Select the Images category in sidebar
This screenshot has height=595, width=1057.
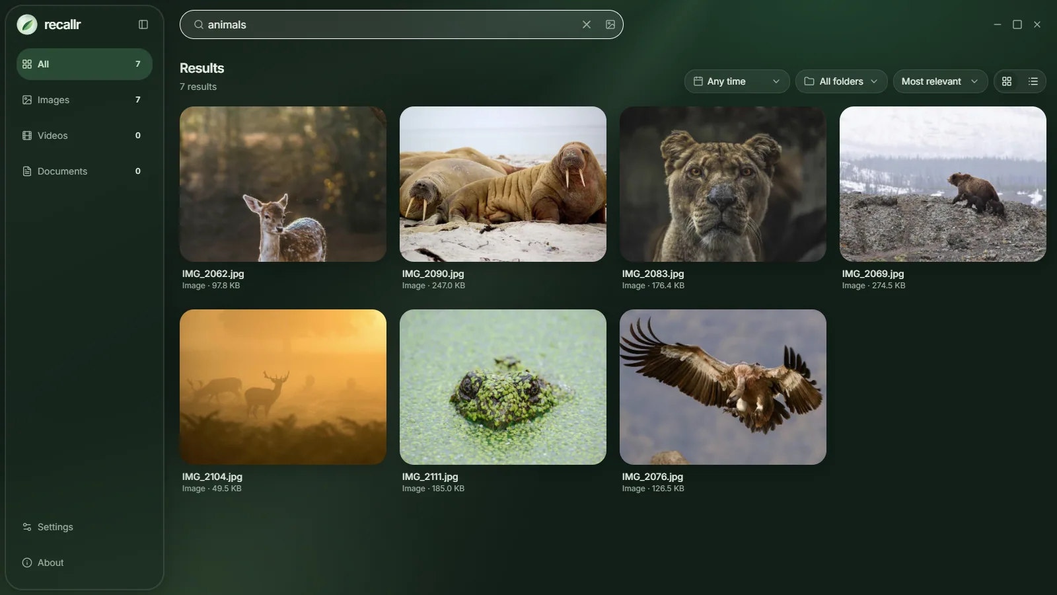coord(85,100)
